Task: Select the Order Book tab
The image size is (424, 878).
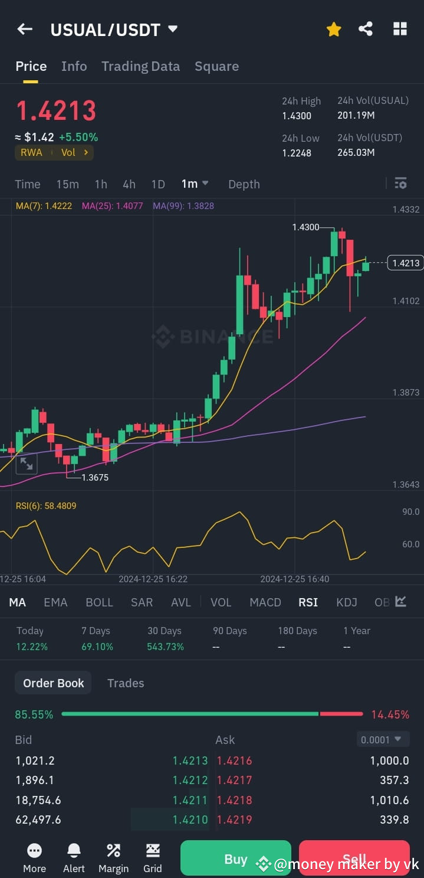Action: [53, 683]
